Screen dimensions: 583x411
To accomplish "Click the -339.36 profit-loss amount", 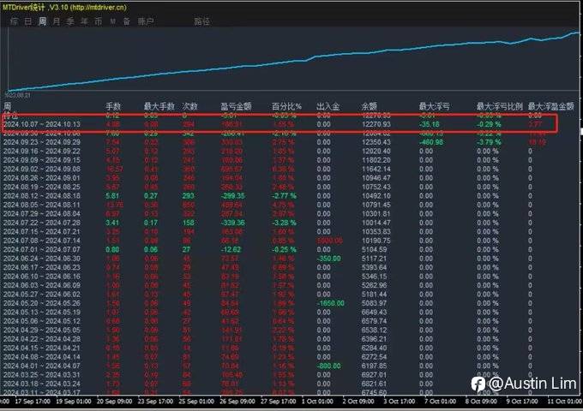I will point(232,223).
